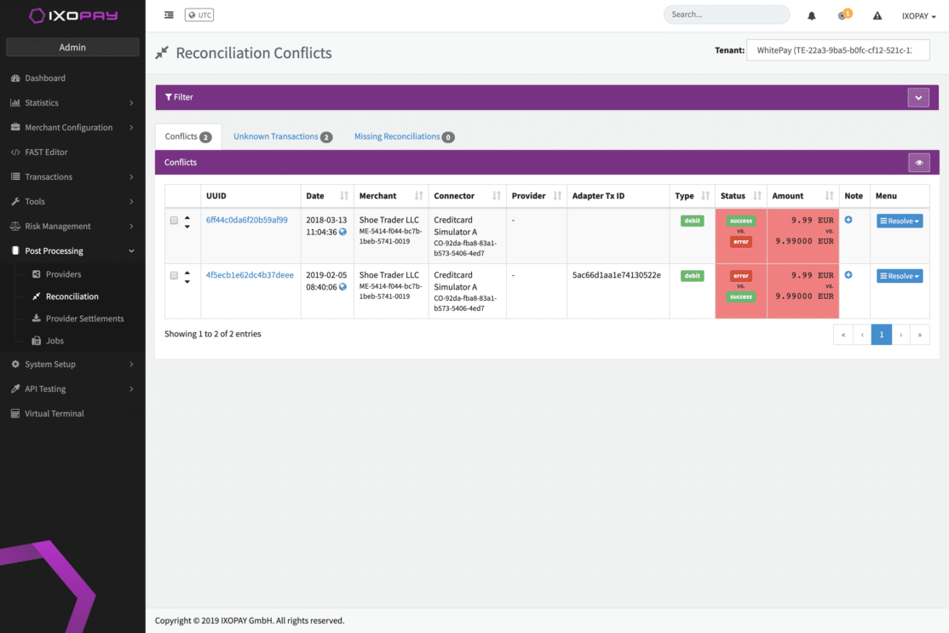The image size is (949, 633).
Task: Open the Resolve dropdown for the first conflict
Action: [x=899, y=220]
